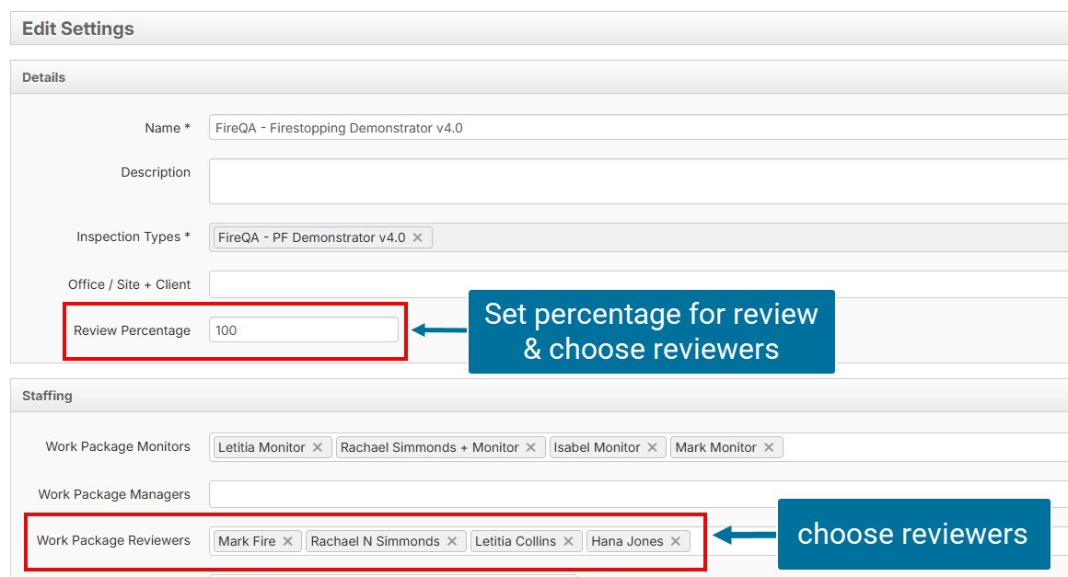Open the Office / Site + Client selector

635,284
